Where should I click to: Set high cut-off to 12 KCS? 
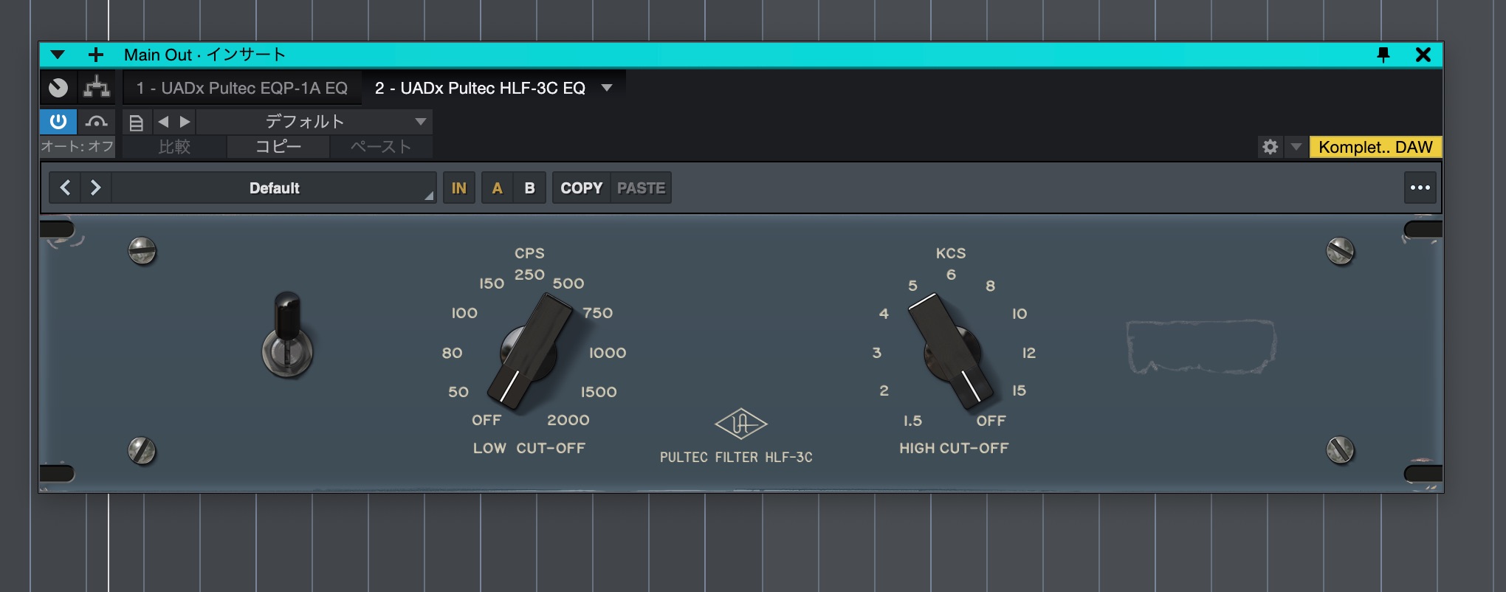(x=1029, y=353)
